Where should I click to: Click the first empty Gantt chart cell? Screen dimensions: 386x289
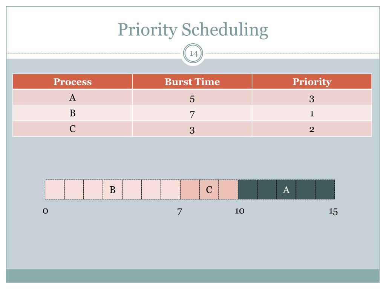point(55,190)
